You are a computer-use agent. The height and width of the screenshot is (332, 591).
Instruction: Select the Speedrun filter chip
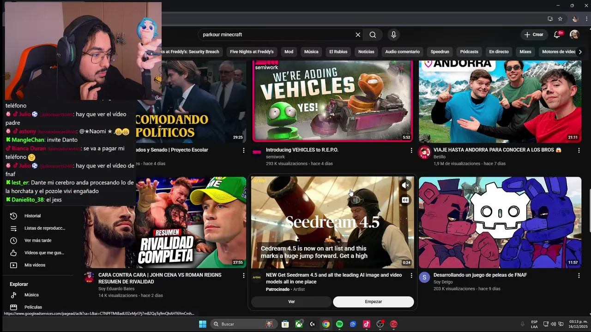(440, 52)
